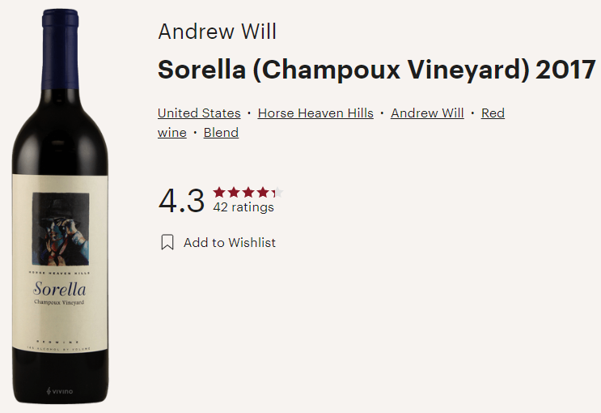Click the 4.3 average rating score
This screenshot has height=413, width=601.
pyautogui.click(x=181, y=201)
